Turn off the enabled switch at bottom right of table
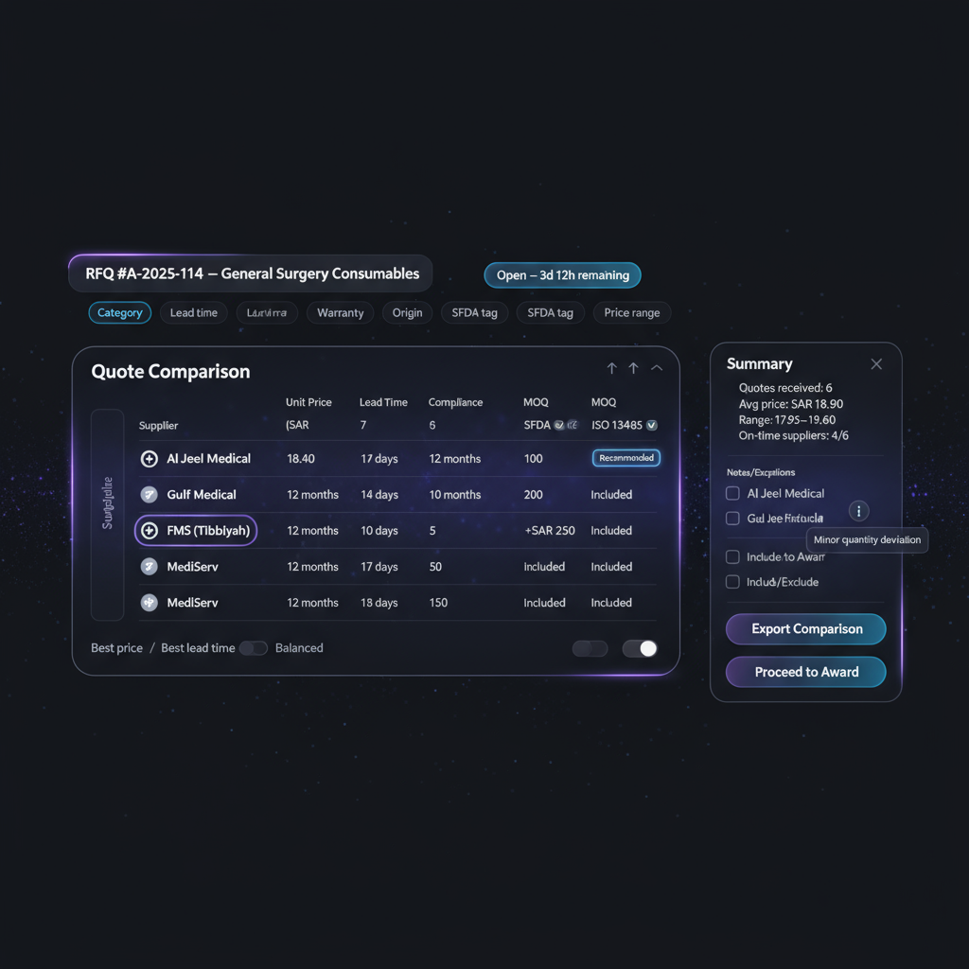Screen dimensions: 969x969 pyautogui.click(x=640, y=648)
